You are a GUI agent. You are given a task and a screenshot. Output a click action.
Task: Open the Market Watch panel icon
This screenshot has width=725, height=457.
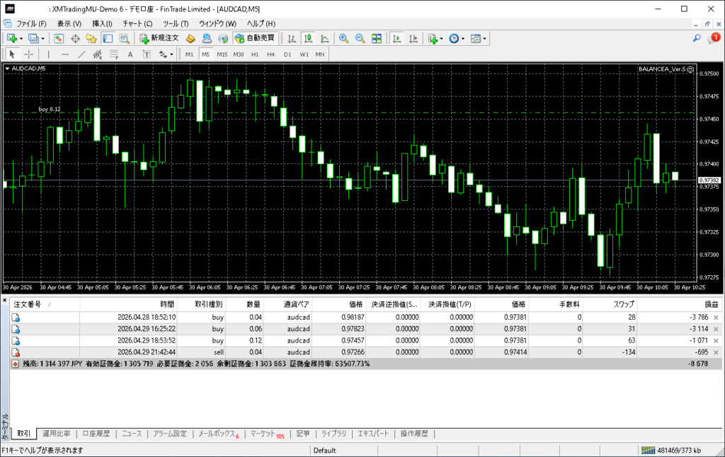pyautogui.click(x=59, y=38)
